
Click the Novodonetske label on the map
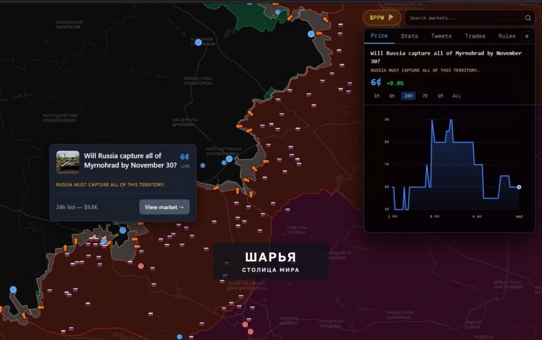point(60,117)
